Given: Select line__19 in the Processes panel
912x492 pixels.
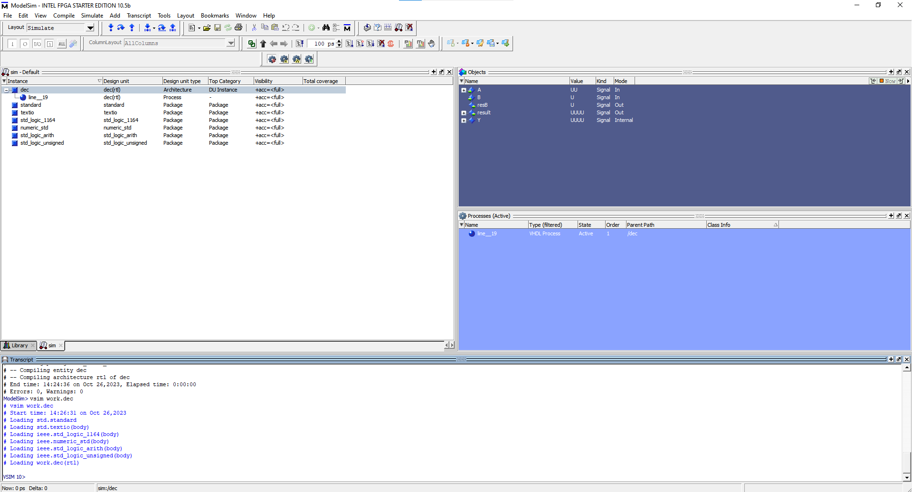Looking at the screenshot, I should point(487,233).
